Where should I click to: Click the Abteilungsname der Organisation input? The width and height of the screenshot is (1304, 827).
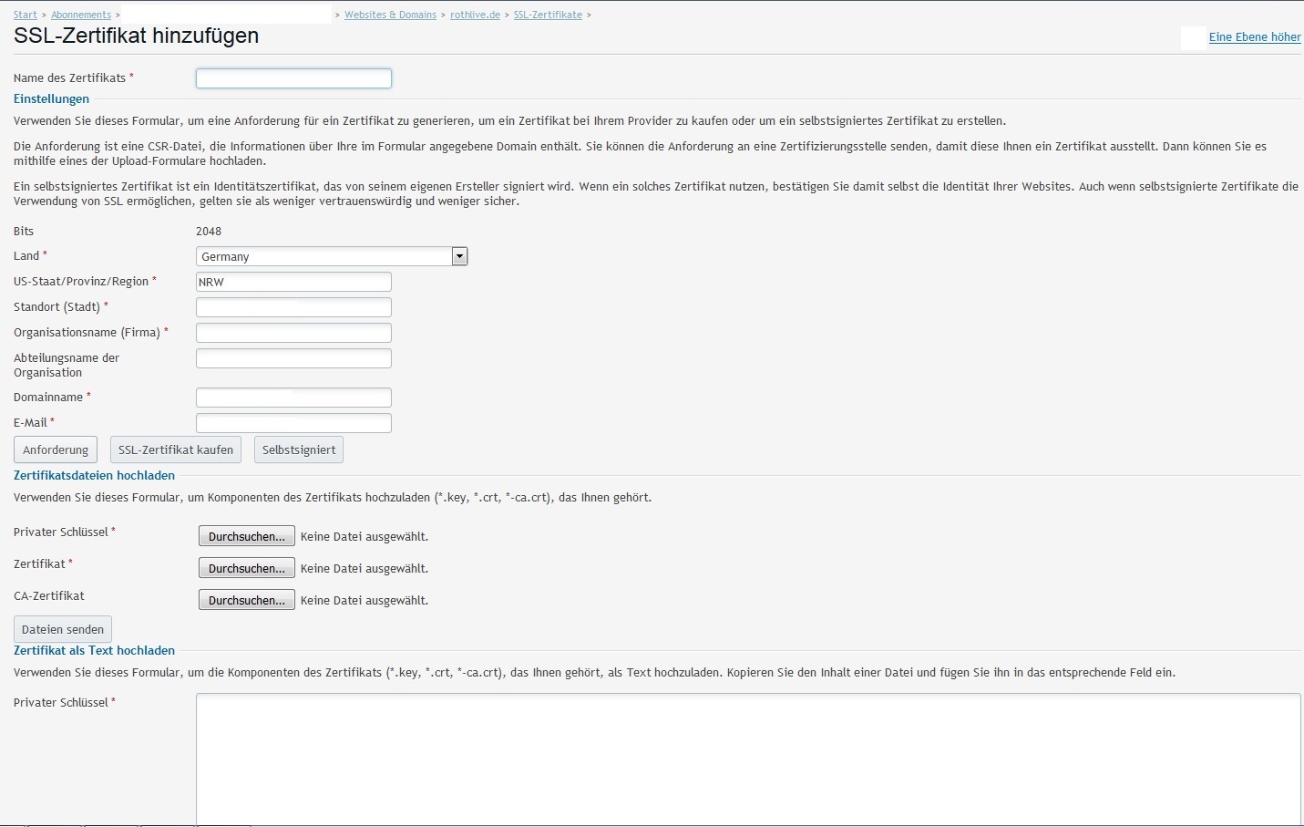(x=293, y=358)
